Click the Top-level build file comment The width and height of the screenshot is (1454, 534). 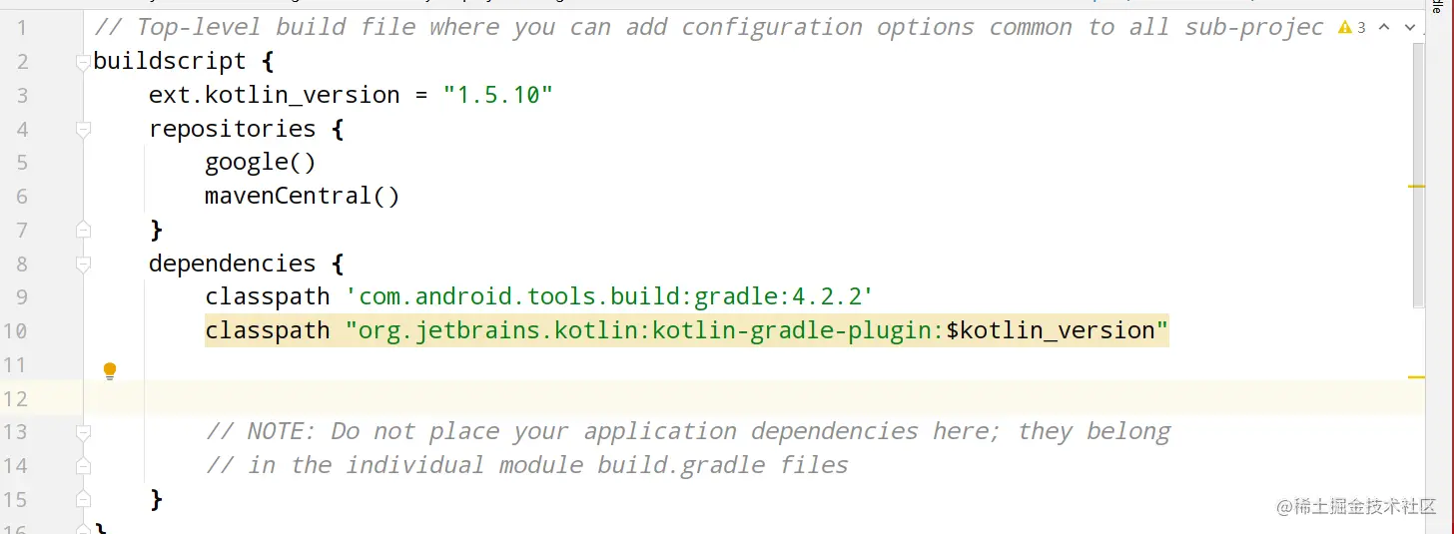tap(709, 28)
